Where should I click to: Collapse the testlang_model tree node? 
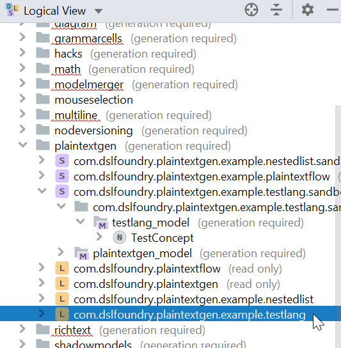click(x=81, y=221)
